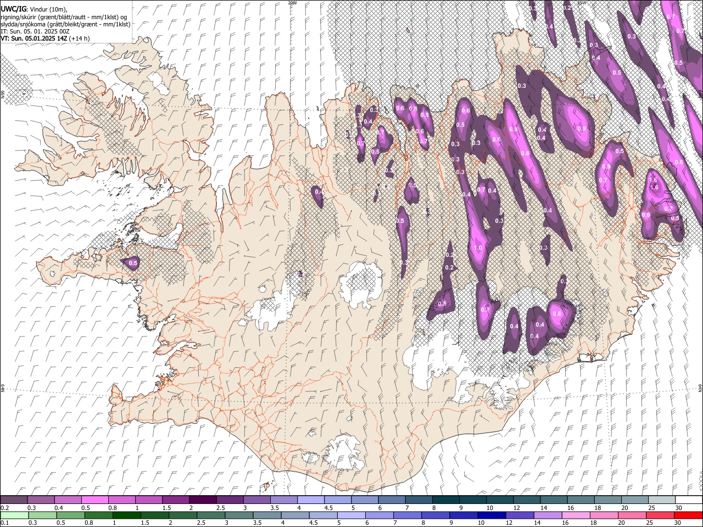Pick the grey-green rain-legend swatch at 2.5
703x527 pixels.
pyautogui.click(x=211, y=515)
